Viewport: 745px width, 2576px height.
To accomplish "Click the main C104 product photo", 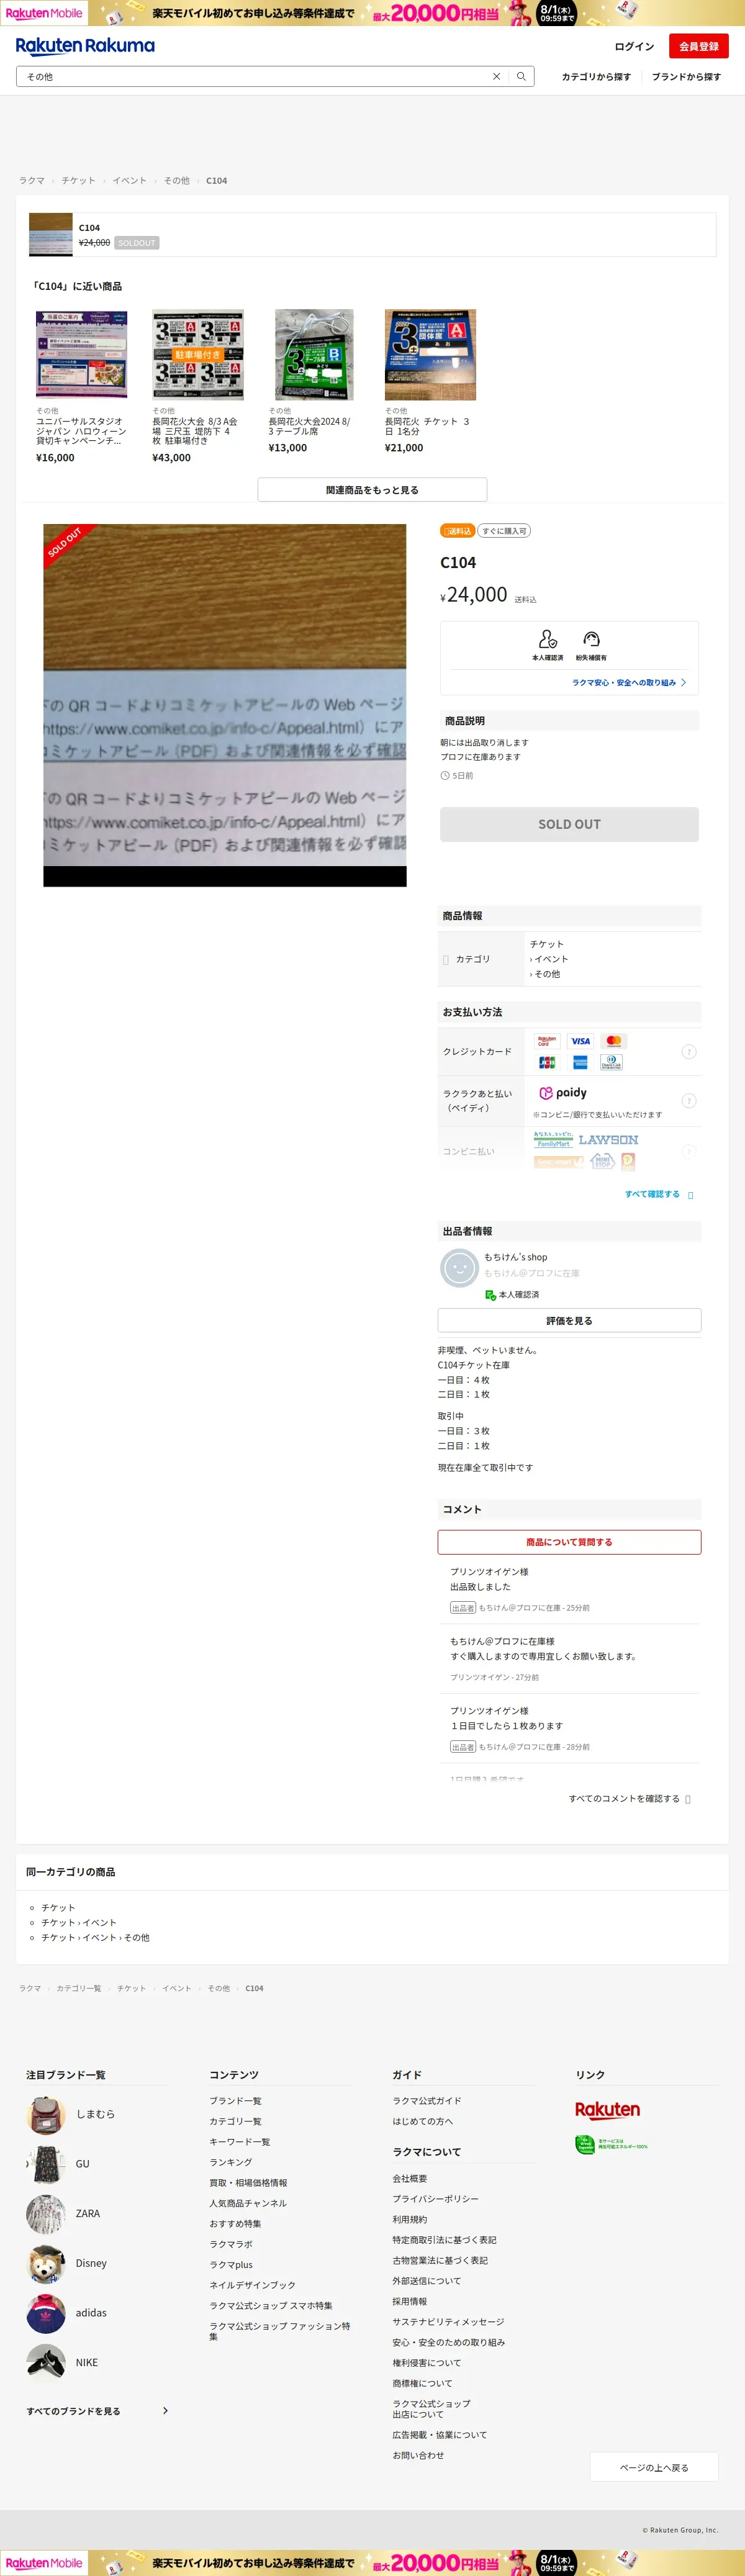I will pyautogui.click(x=225, y=705).
